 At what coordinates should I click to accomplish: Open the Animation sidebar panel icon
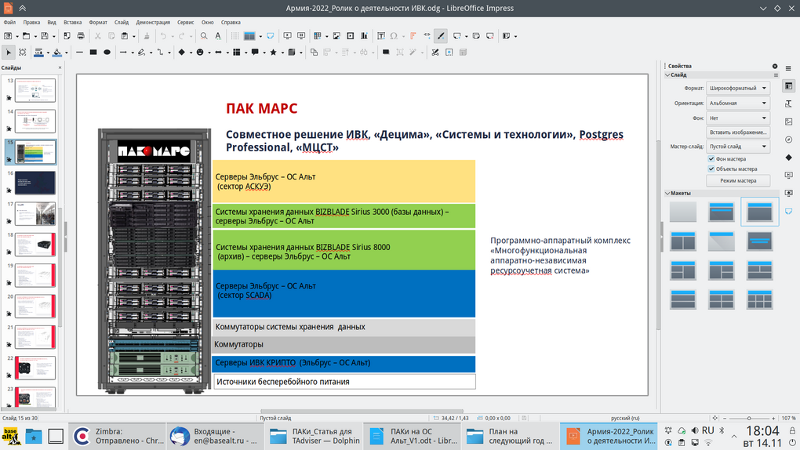(789, 193)
